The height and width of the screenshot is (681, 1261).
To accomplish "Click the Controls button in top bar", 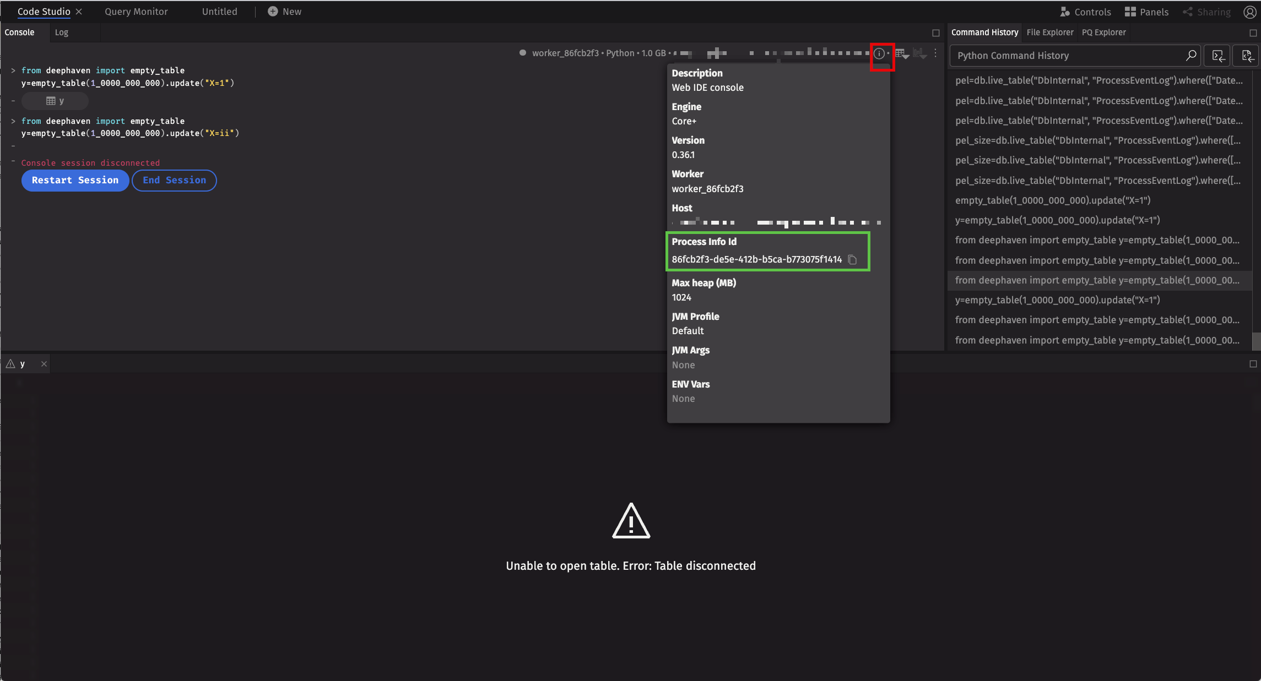I will pos(1085,12).
